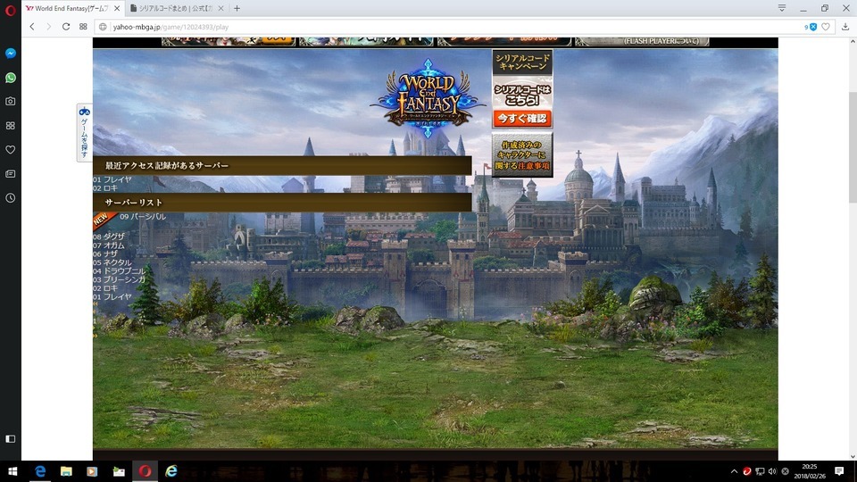Open the Speed Dial start page grid button
This screenshot has width=857, height=482.
[x=83, y=27]
